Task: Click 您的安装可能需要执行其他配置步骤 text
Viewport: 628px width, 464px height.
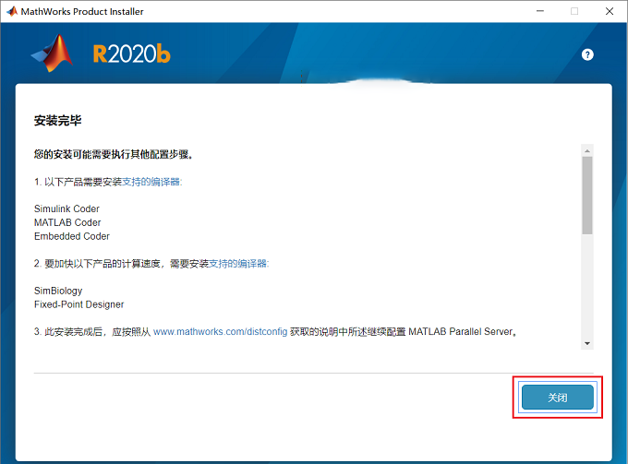Action: 114,154
